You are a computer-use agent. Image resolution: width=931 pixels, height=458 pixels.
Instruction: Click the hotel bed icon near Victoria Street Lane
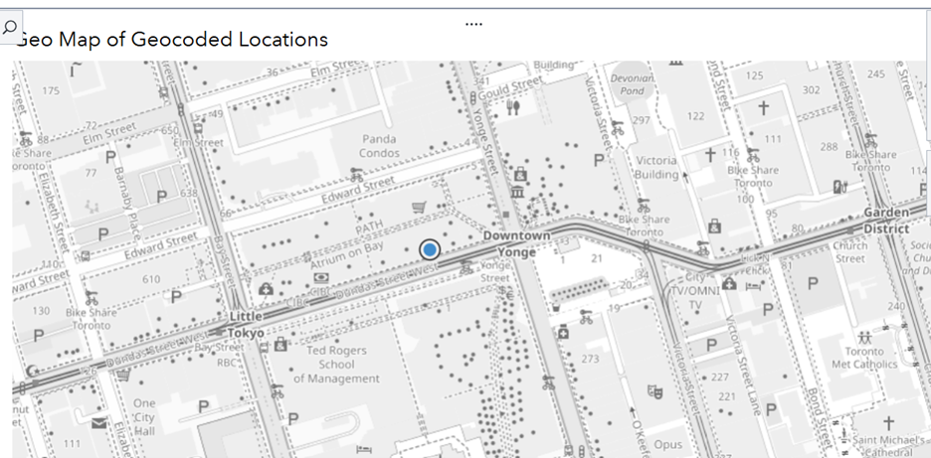pyautogui.click(x=754, y=285)
